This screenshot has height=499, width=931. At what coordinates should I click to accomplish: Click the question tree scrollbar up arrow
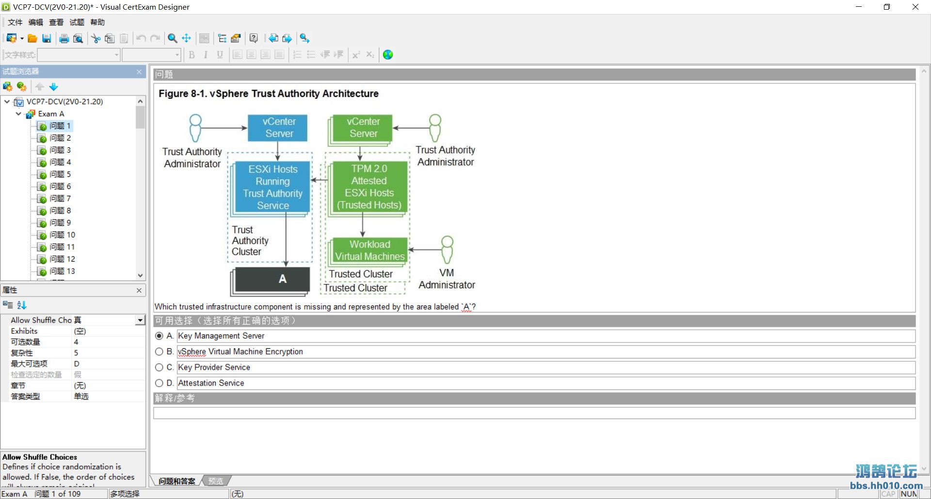click(x=141, y=101)
